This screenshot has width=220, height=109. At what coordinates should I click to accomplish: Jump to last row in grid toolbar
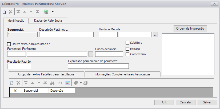[x=45, y=83]
